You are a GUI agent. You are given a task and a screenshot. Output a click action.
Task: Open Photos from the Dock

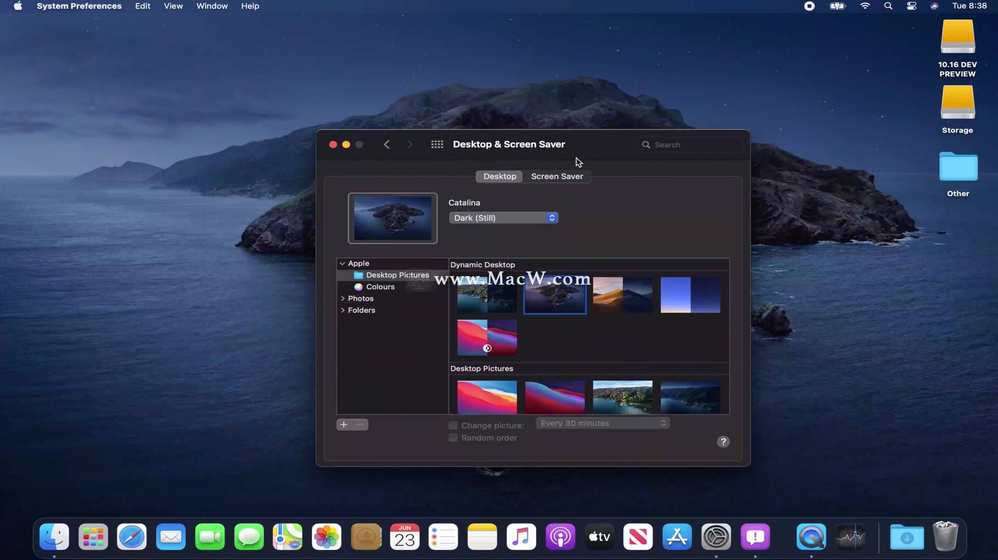click(326, 537)
